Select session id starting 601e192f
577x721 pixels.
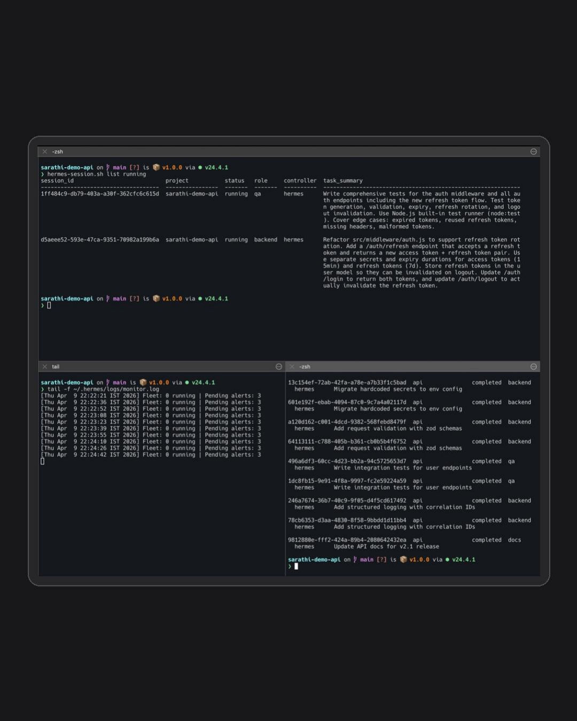(x=347, y=402)
